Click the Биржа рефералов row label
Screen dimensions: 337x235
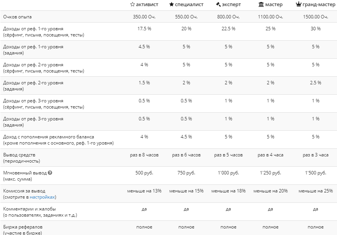tap(23, 227)
